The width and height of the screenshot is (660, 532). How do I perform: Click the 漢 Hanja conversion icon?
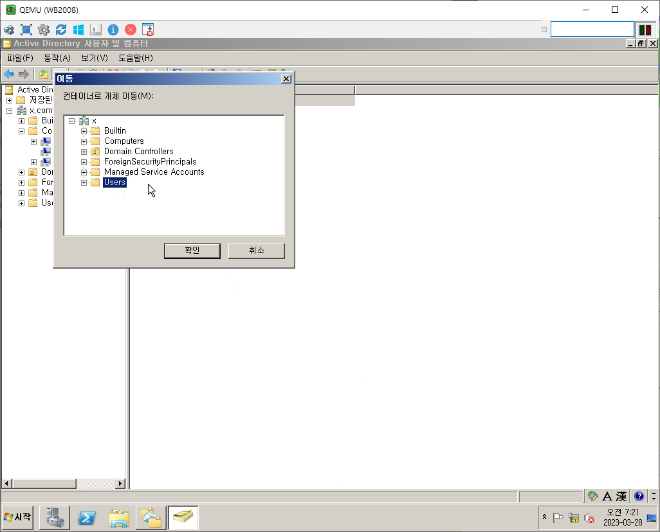click(x=621, y=496)
